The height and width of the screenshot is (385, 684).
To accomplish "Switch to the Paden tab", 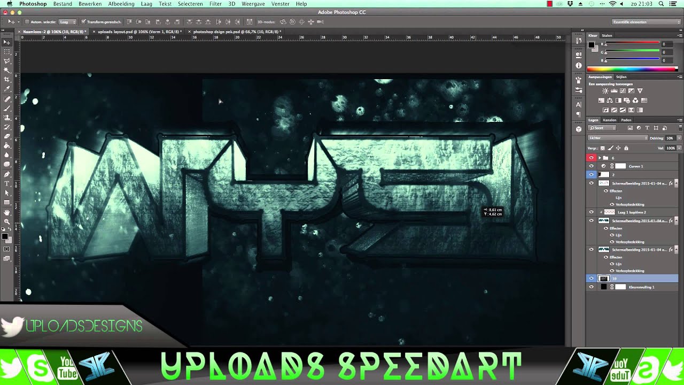I will 626,120.
